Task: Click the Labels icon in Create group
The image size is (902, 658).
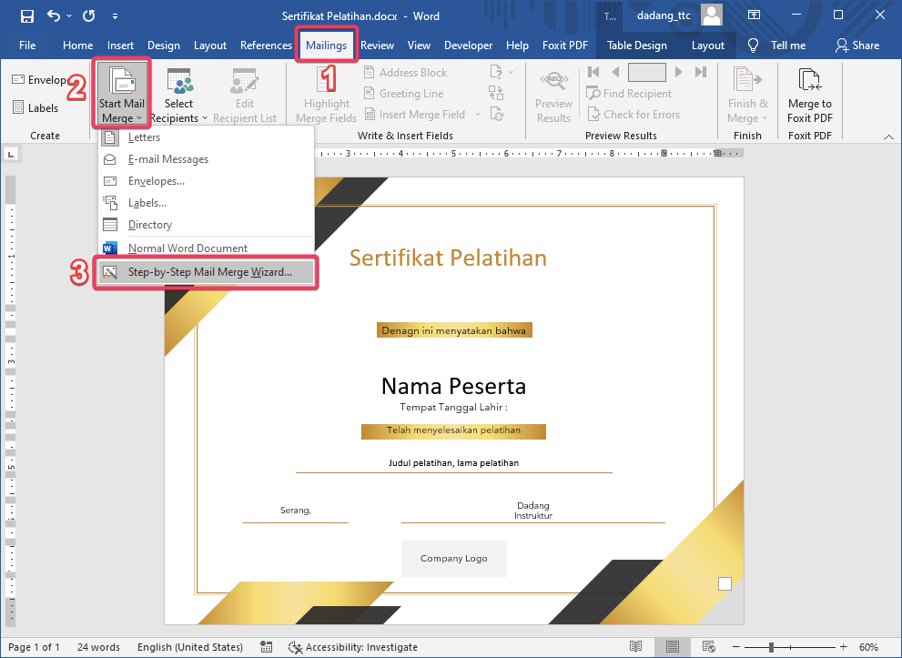Action: pos(36,107)
